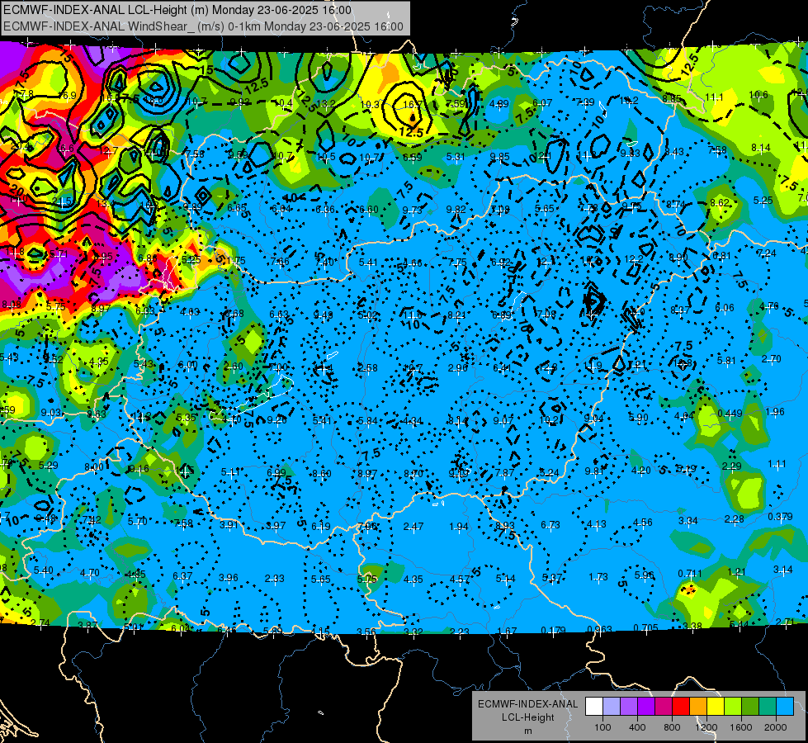The height and width of the screenshot is (743, 808).
Task: Click the grid point value '2.29'
Action: pos(732,466)
